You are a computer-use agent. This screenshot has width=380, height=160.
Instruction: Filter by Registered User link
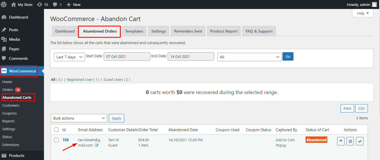83,80
